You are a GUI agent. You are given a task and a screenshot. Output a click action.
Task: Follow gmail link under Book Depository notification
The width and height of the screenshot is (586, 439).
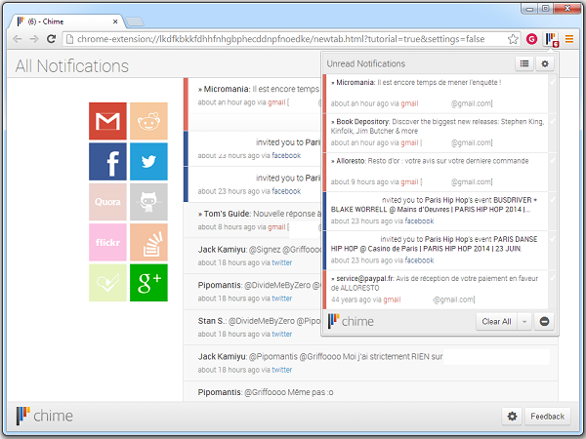click(409, 142)
